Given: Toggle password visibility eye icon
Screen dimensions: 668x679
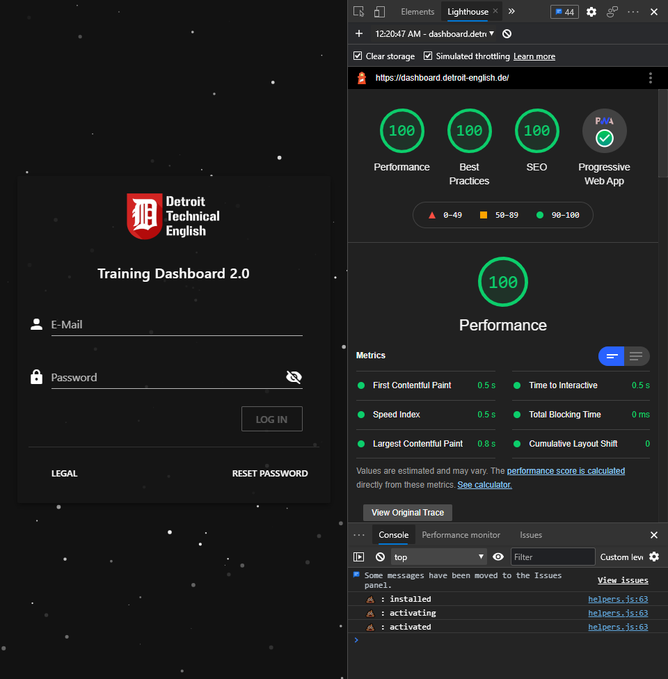Looking at the screenshot, I should pyautogui.click(x=294, y=377).
